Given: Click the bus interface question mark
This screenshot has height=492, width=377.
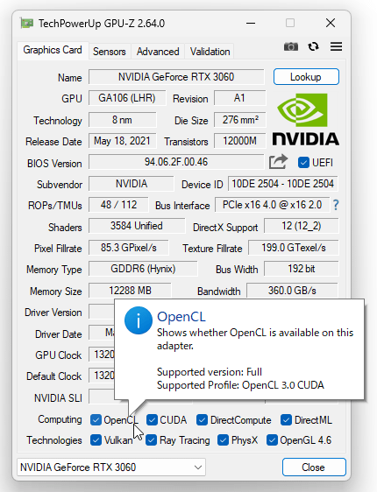Looking at the screenshot, I should [x=336, y=205].
